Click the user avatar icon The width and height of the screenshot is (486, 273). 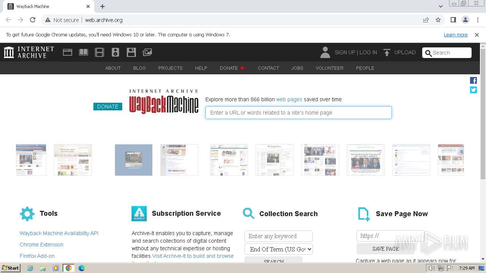pyautogui.click(x=325, y=52)
